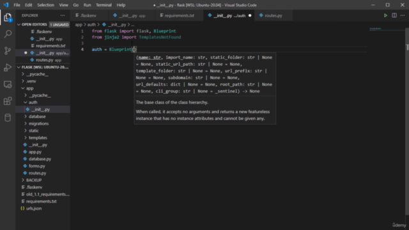Click TemplatesNotFound on line 2
The image size is (409, 230).
pyautogui.click(x=160, y=37)
